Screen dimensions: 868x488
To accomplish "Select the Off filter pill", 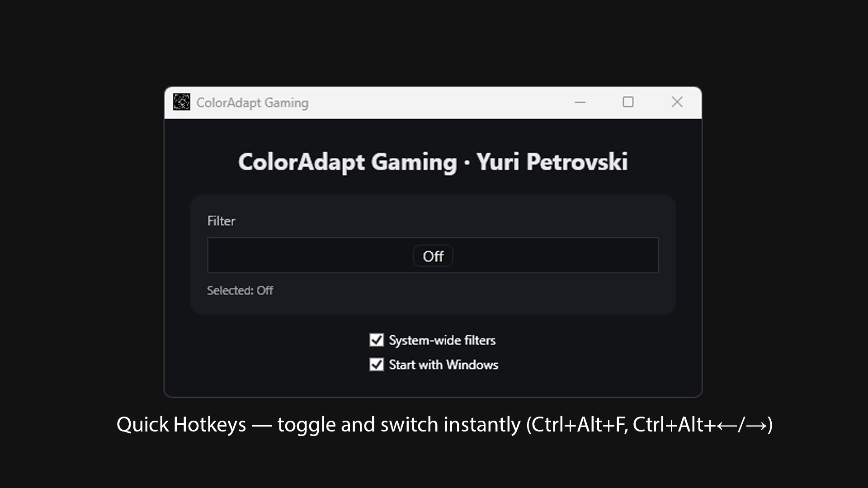I will tap(433, 256).
